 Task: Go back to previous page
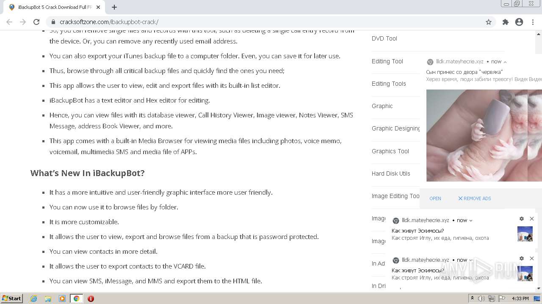click(x=9, y=22)
